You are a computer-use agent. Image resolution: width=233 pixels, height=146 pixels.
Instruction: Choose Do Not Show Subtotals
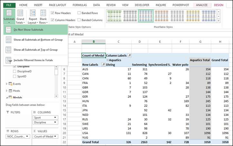click(36, 30)
